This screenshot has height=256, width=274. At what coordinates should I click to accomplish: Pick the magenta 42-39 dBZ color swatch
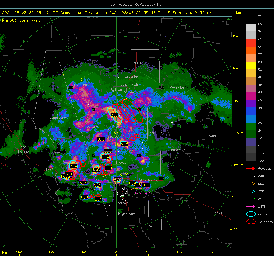click(251, 96)
